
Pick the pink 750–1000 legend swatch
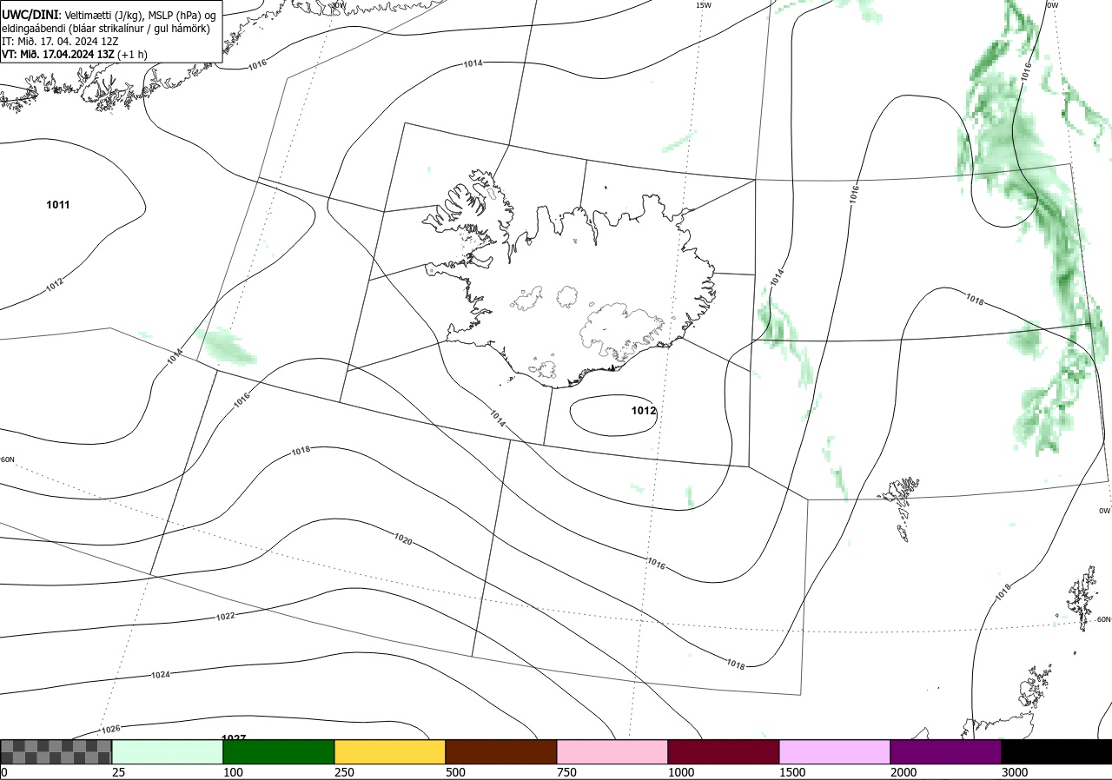pyautogui.click(x=612, y=751)
